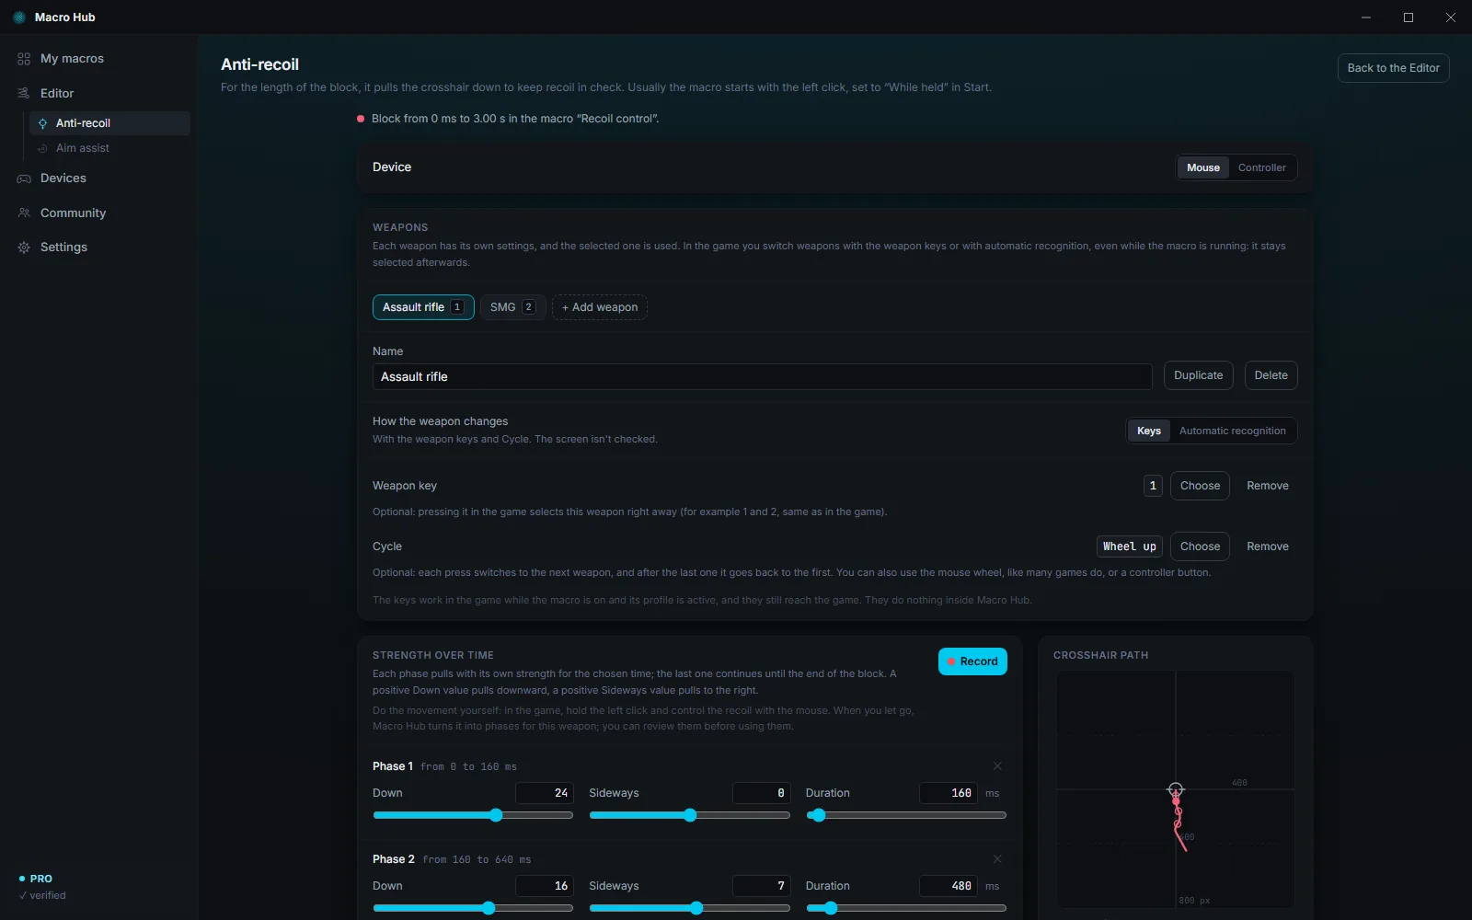1472x920 pixels.
Task: Start recording with the Record button
Action: pyautogui.click(x=972, y=661)
